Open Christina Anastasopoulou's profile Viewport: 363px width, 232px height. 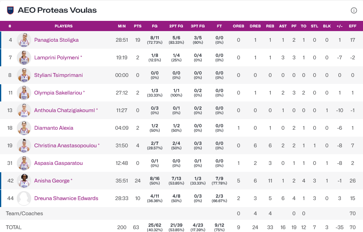[65, 146]
